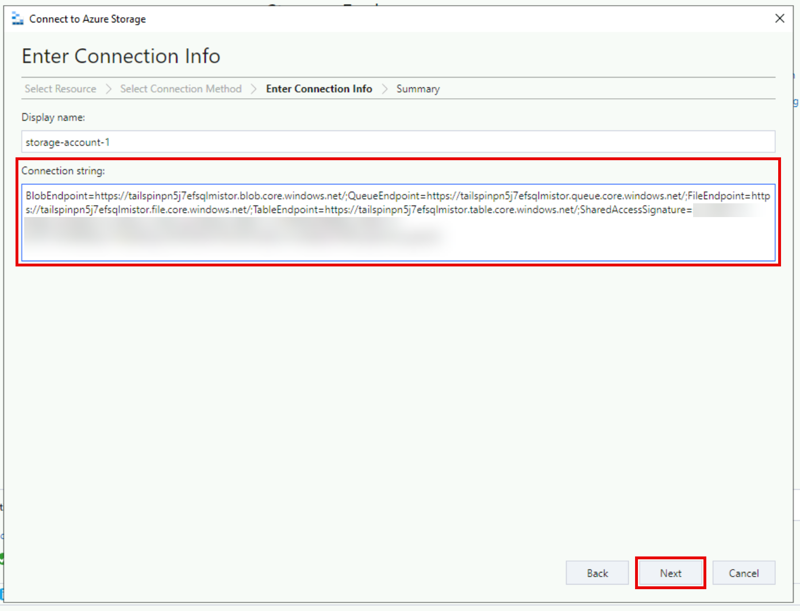Click the Azure Storage Explorer title bar icon
Viewport: 800px width, 611px height.
coord(18,19)
